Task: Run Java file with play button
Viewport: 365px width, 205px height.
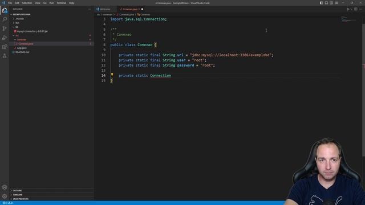Action: [348, 9]
